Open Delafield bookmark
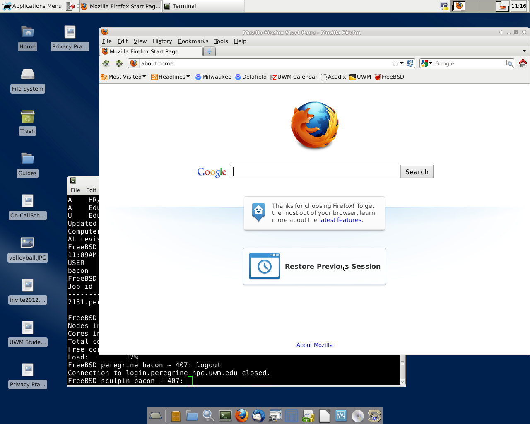The image size is (530, 424). pos(251,77)
